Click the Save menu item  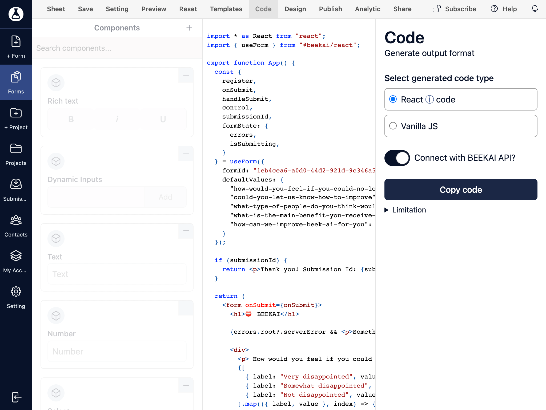(x=85, y=9)
